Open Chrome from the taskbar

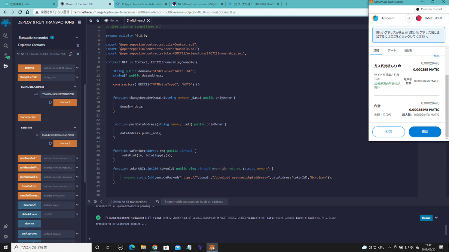[155, 247]
